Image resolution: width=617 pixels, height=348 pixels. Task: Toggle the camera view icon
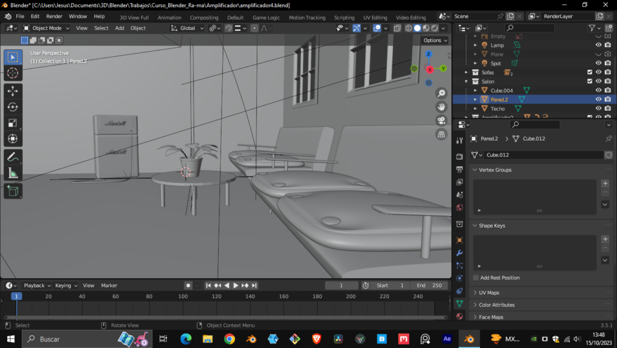tap(442, 121)
